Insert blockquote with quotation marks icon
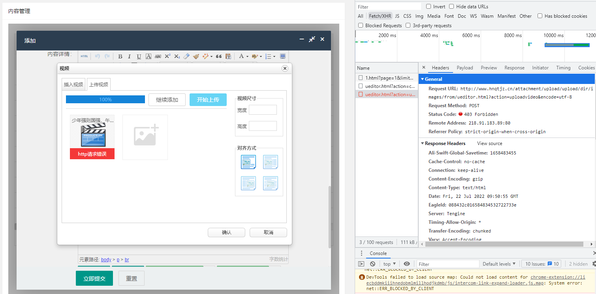 [219, 56]
